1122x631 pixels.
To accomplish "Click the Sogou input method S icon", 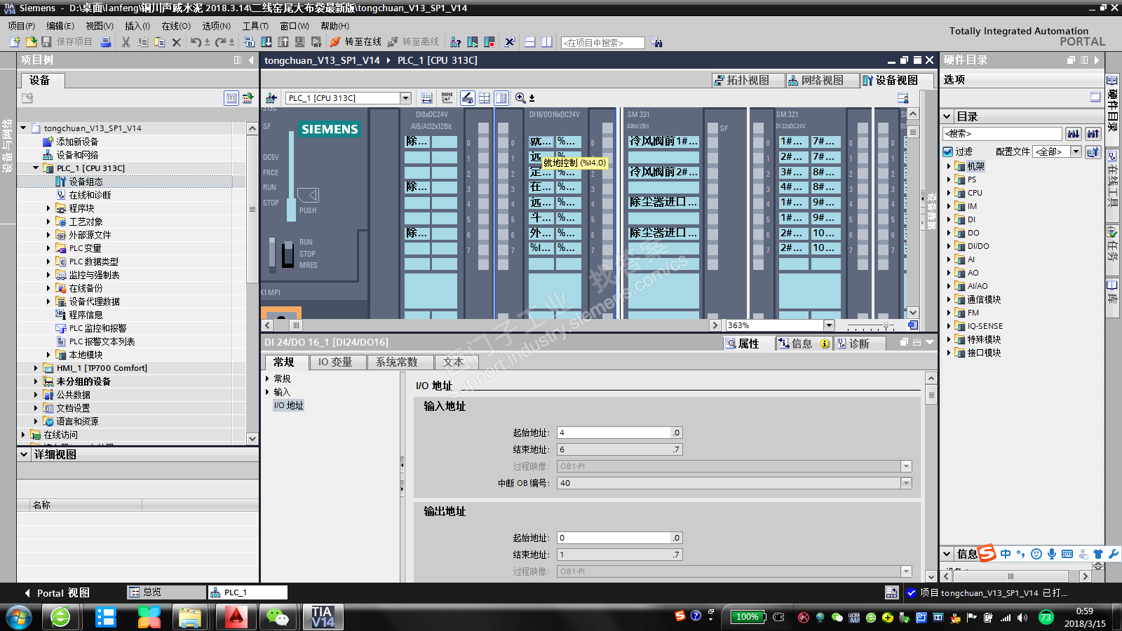I will tap(987, 553).
